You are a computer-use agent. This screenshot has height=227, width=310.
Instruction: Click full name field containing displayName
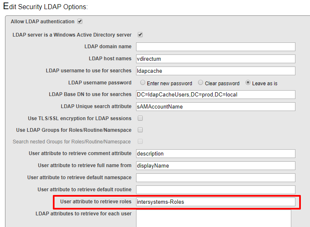point(216,166)
